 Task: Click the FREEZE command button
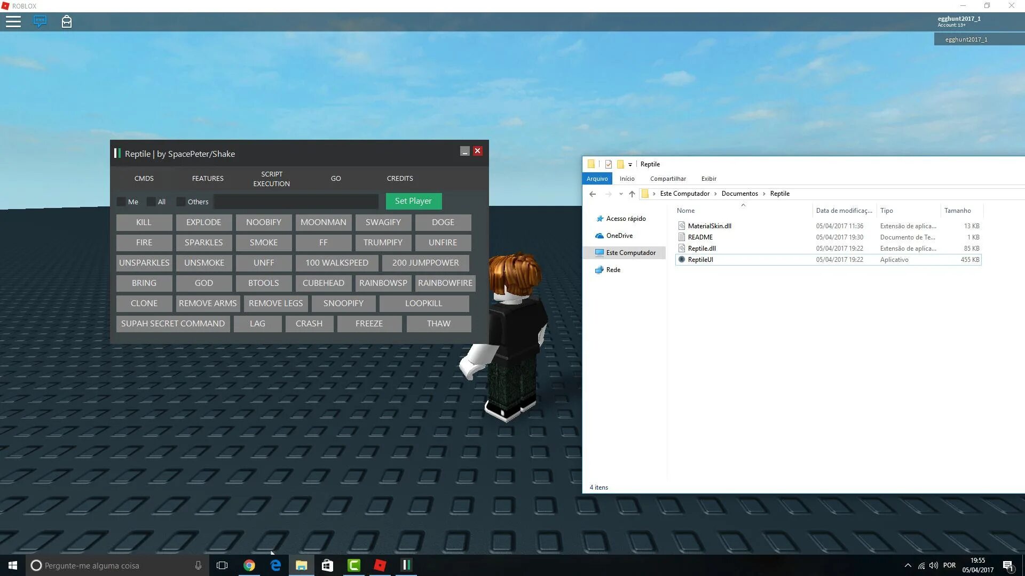pos(369,323)
